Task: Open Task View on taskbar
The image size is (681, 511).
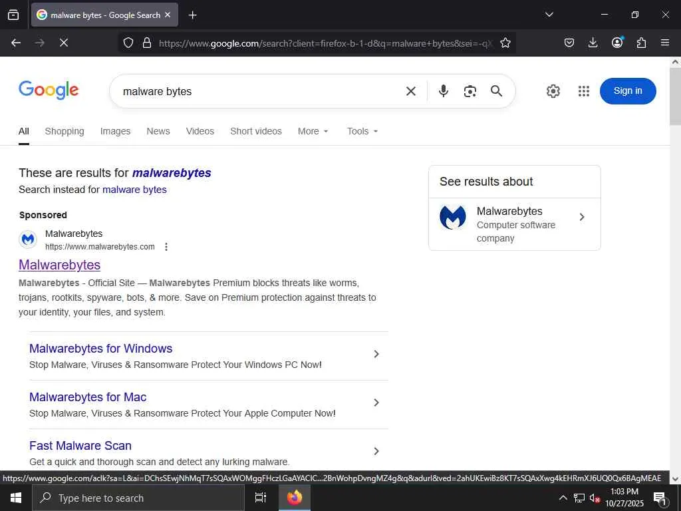Action: (261, 498)
